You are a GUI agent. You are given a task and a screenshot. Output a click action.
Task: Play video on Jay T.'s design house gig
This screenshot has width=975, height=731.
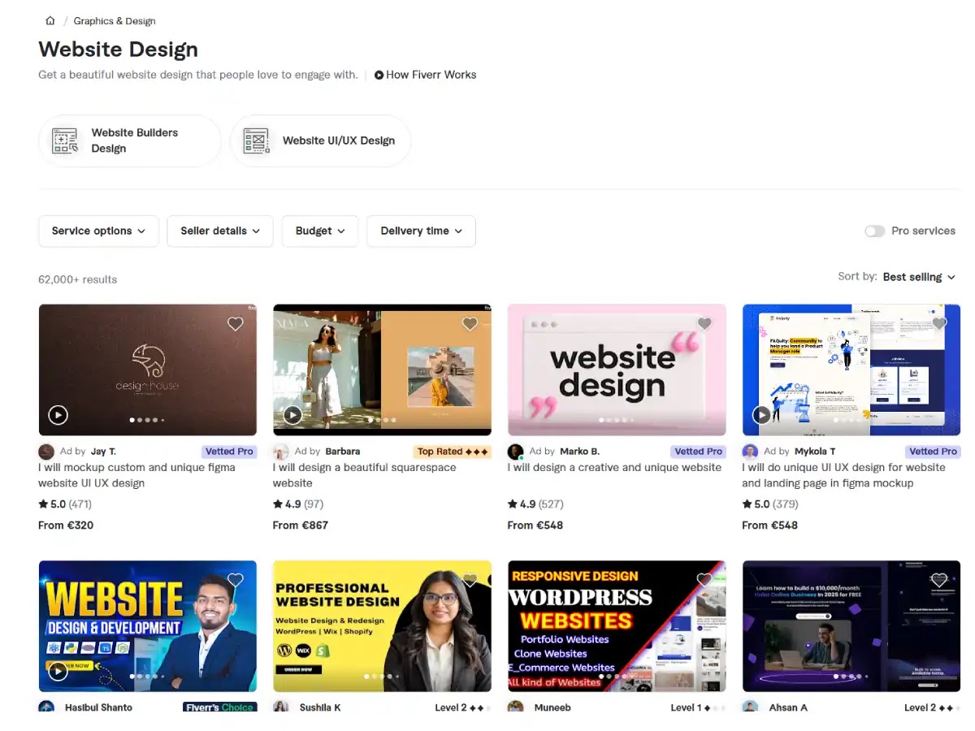pos(58,415)
